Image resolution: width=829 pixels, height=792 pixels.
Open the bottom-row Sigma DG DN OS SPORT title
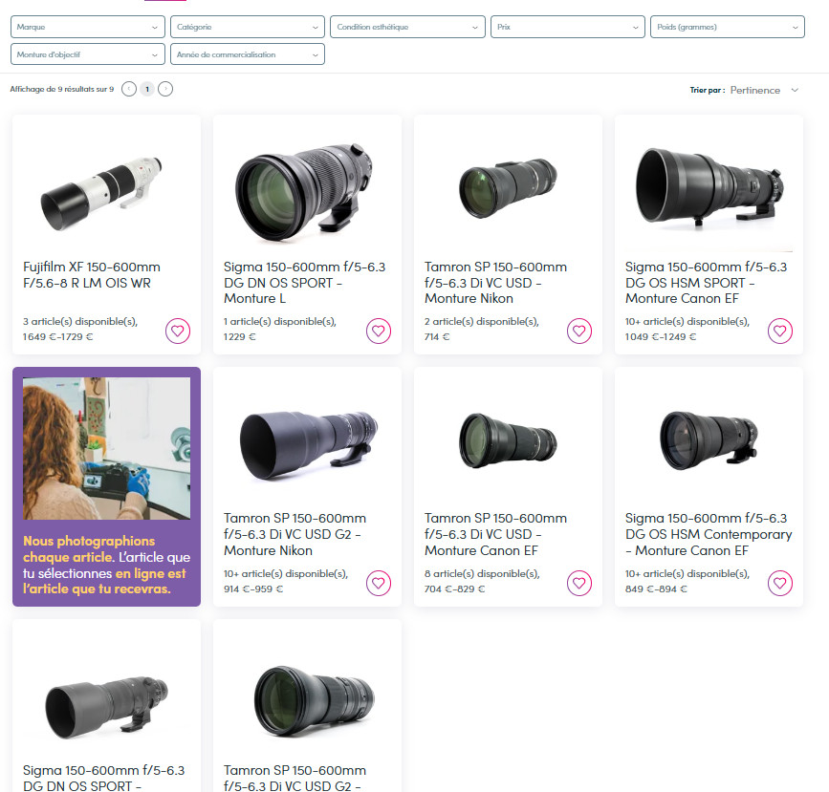pyautogui.click(x=103, y=778)
